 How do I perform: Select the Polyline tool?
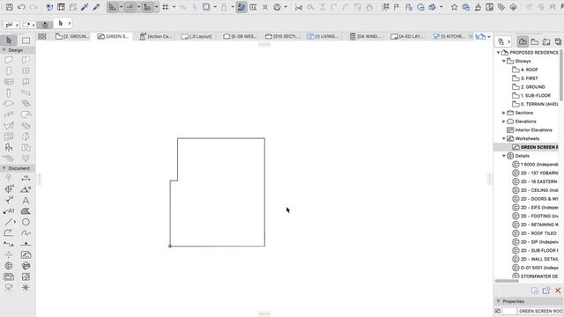(x=9, y=232)
